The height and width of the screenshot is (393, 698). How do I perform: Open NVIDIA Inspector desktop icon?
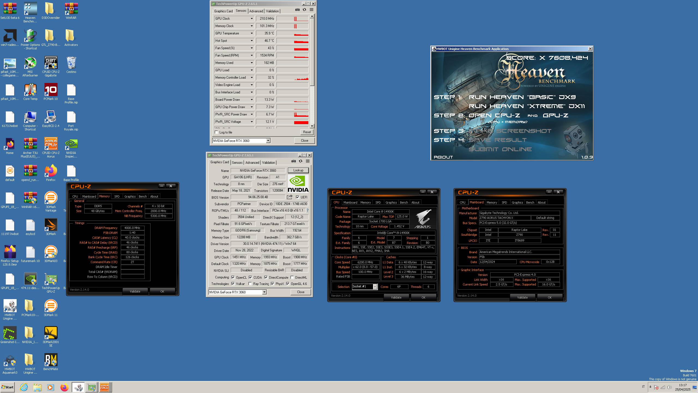71,148
